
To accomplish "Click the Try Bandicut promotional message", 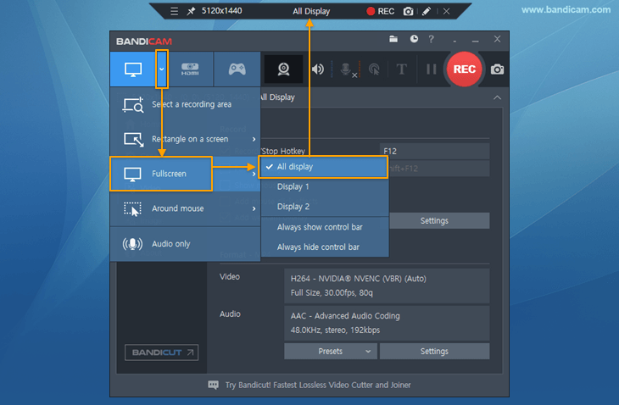I will pos(318,385).
